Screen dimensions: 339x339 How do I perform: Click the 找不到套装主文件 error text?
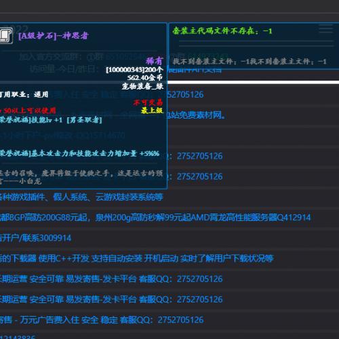[250, 61]
